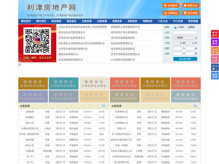Open the 中介名录 nav item

pyautogui.click(x=178, y=21)
